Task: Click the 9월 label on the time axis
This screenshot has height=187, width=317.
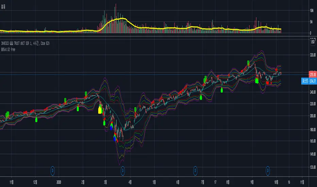Action: 252,182
